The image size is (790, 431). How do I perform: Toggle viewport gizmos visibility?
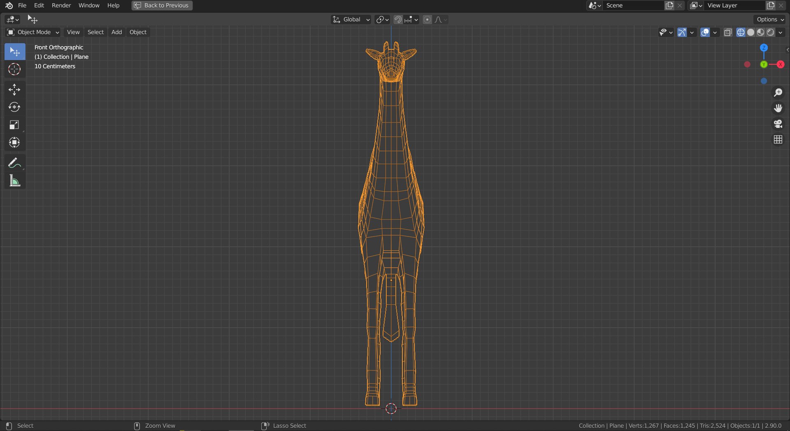coord(682,32)
